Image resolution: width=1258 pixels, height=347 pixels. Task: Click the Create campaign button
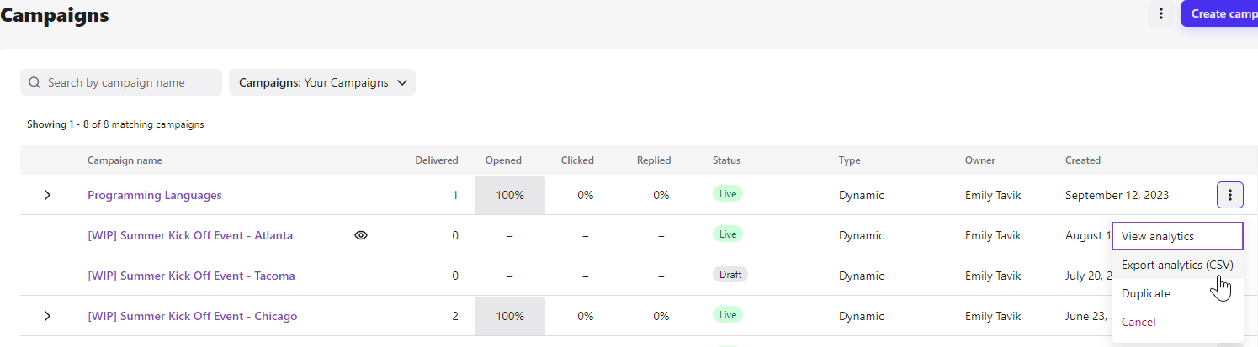click(1220, 13)
